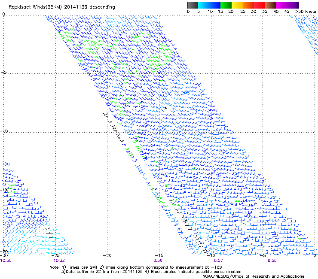Select the yellow 20–25 knots legend swatch

tap(237, 5)
